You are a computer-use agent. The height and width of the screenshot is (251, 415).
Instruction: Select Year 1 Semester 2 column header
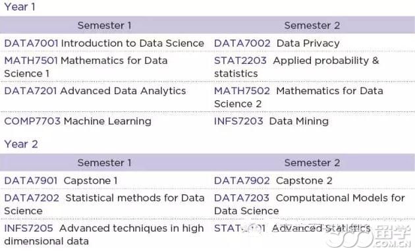312,26
